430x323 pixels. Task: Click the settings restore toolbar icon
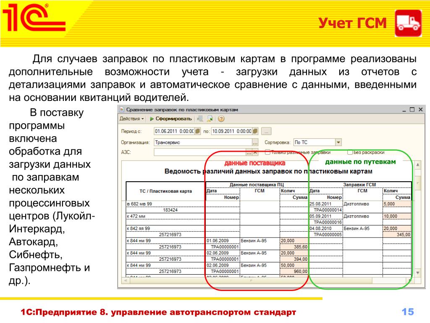(x=201, y=119)
